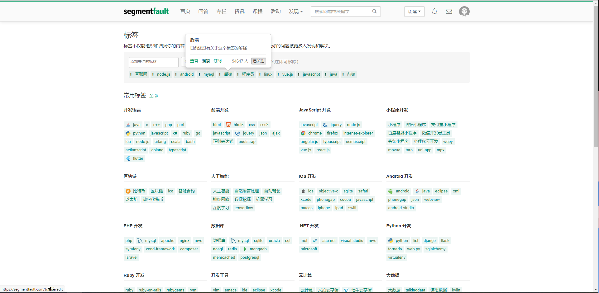
Task: Open the notifications bell
Action: click(x=434, y=12)
